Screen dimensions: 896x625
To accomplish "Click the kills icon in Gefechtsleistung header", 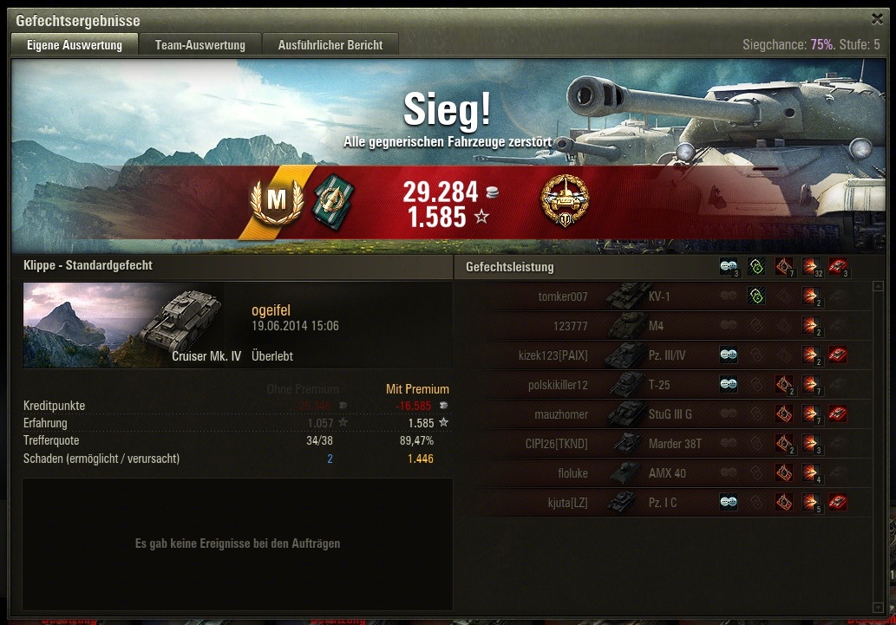I will 838,267.
